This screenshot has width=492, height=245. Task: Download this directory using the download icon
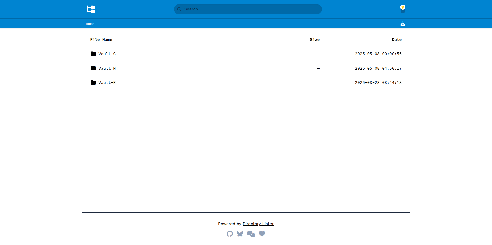coord(403,24)
